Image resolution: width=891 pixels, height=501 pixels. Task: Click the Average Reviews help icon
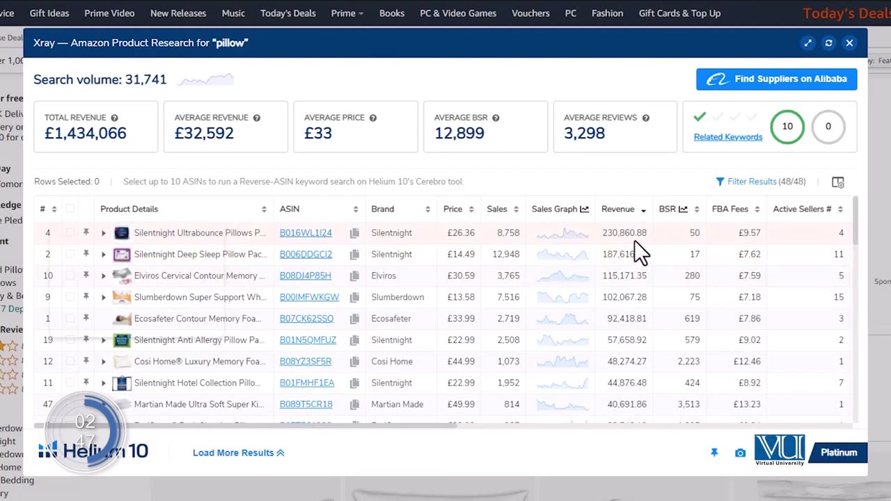point(645,118)
